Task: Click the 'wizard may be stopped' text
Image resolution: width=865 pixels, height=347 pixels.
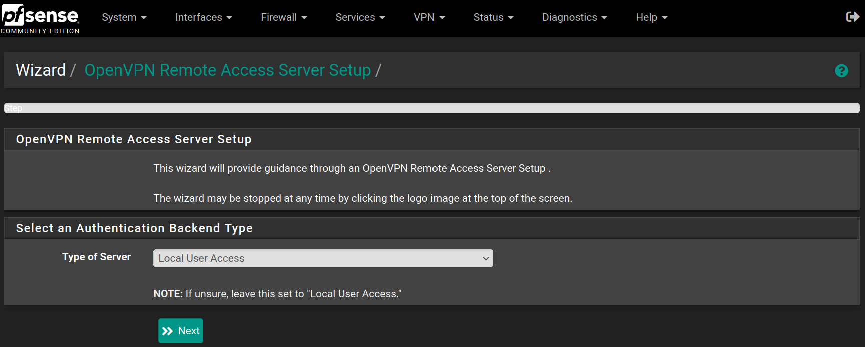Action: [362, 198]
